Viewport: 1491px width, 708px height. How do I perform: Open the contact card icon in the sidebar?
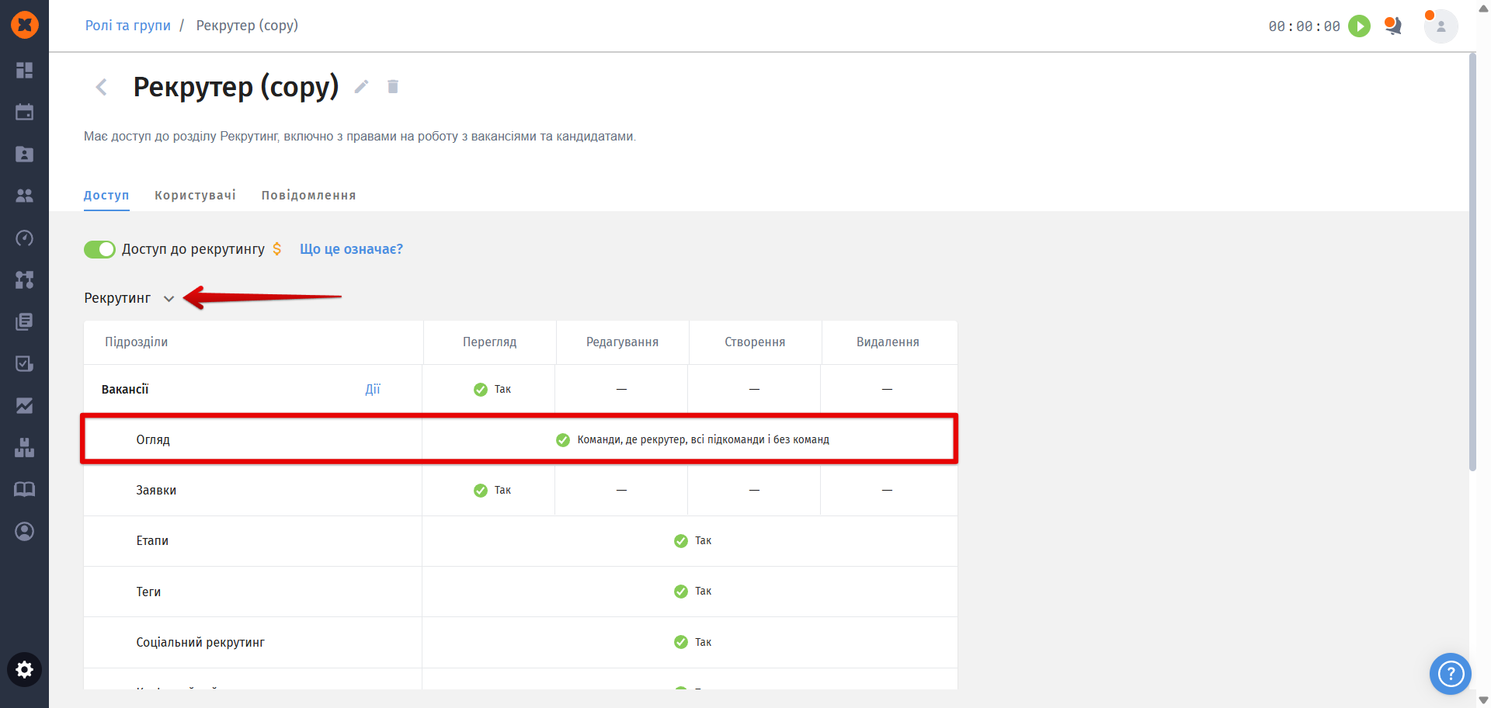point(25,154)
